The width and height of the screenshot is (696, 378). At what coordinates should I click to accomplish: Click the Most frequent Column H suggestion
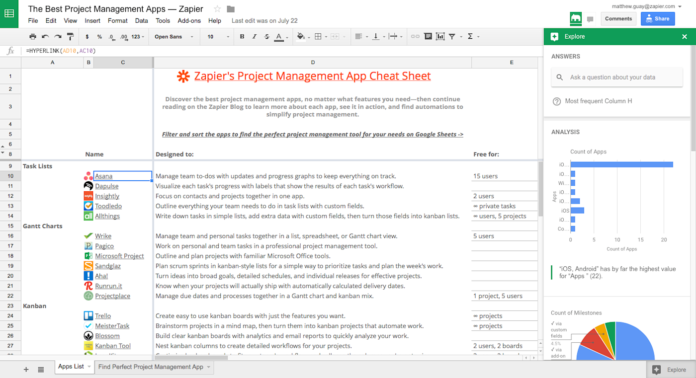599,101
